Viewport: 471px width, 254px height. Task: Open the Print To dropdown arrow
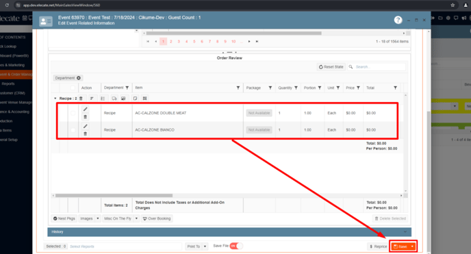[205, 246]
